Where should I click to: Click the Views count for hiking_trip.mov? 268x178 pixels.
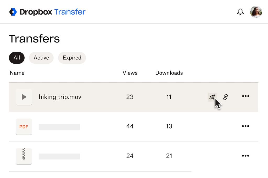click(130, 97)
